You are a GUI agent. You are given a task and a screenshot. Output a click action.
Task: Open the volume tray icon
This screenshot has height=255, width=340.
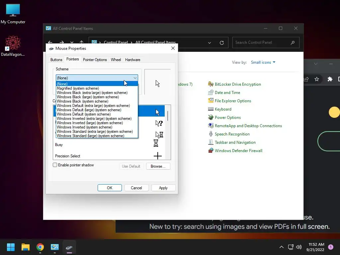pyautogui.click(x=299, y=247)
